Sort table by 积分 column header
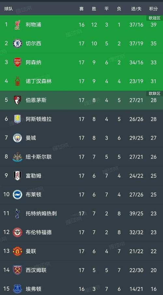Viewport: 163px width, 295px height. click(x=154, y=9)
